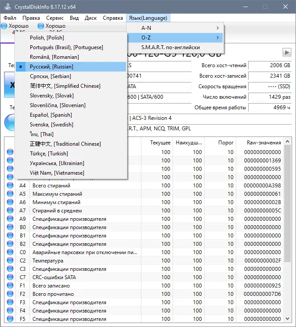Select Српски [Serbian] language
Screen dimensions: 296x327
coord(71,76)
